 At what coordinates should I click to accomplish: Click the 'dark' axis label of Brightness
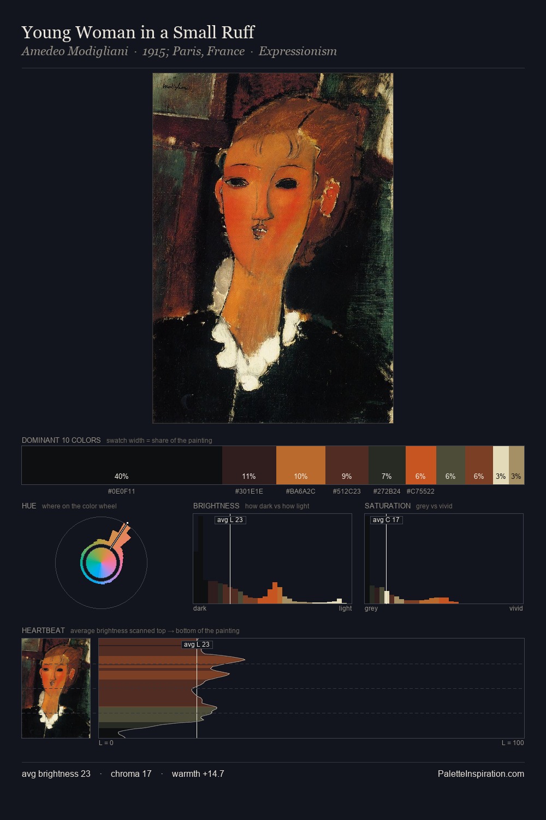point(200,608)
